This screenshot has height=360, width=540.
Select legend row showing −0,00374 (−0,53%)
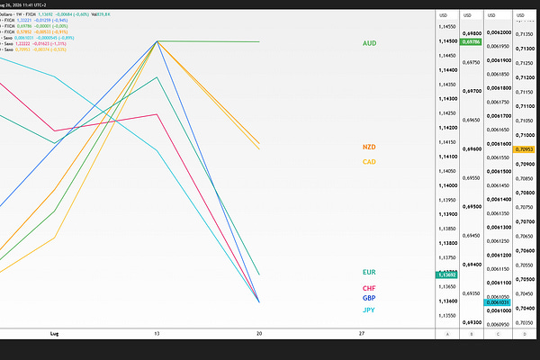(33, 49)
